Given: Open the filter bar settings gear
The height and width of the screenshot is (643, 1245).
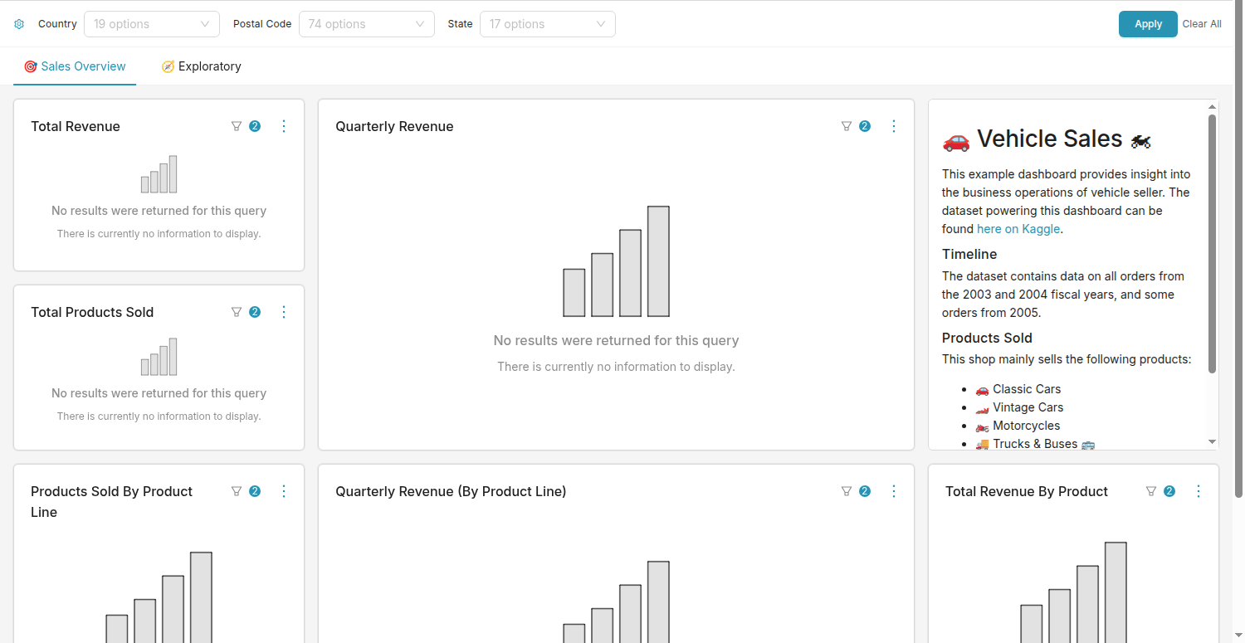Looking at the screenshot, I should point(19,24).
